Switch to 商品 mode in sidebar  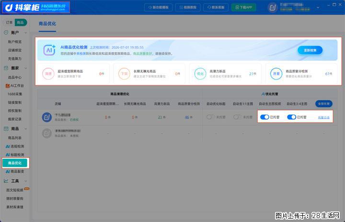pos(21,23)
